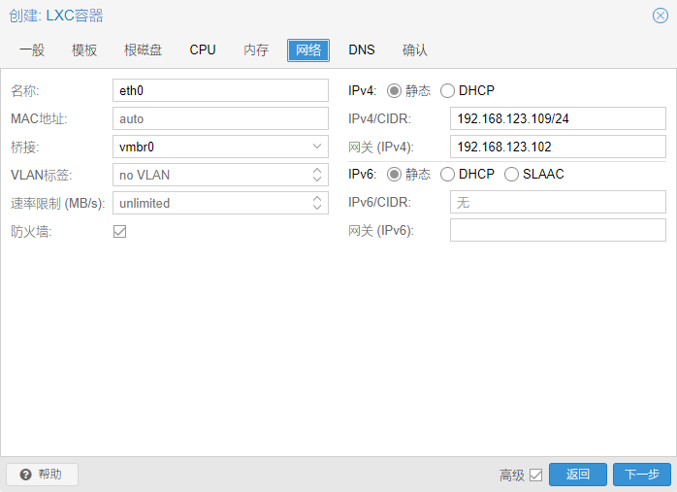Switch to the DNS tab
This screenshot has width=677, height=492.
click(362, 50)
